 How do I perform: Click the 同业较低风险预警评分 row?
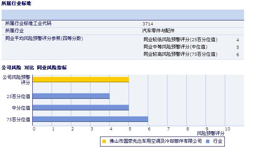point(191,40)
